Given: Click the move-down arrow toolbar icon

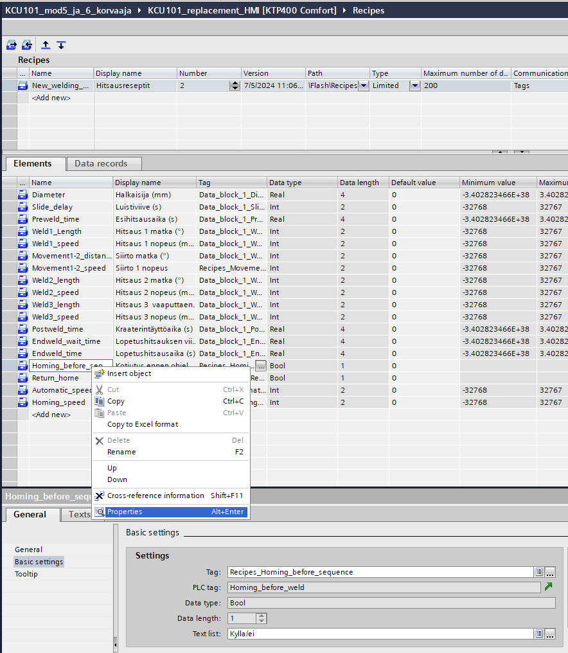Looking at the screenshot, I should (x=61, y=45).
